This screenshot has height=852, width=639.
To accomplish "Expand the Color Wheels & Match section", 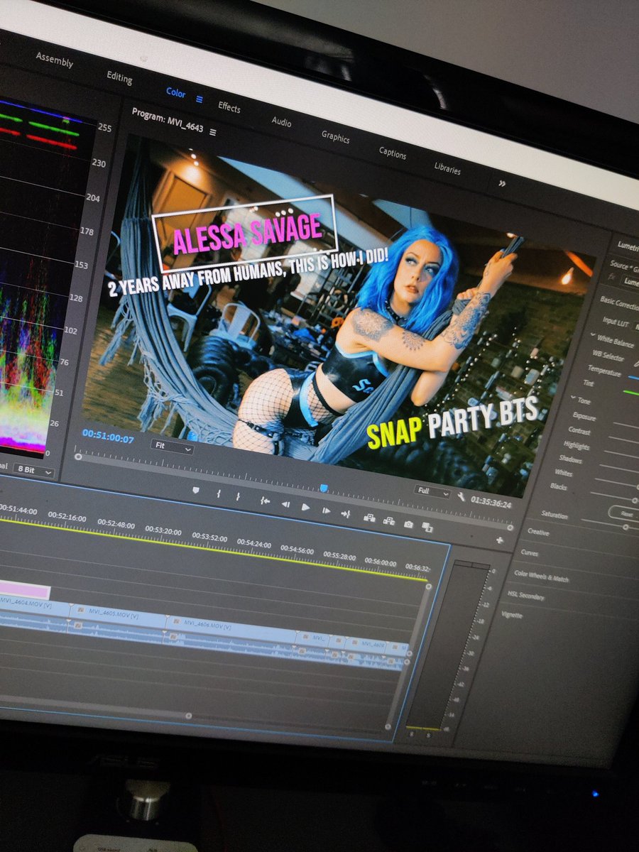I will [541, 576].
